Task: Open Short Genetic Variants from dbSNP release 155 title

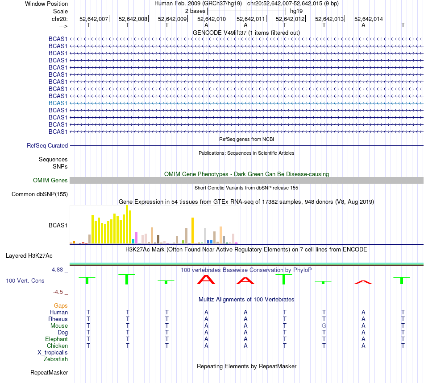Action: pos(246,188)
